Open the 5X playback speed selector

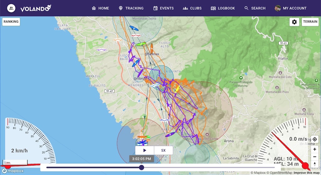pyautogui.click(x=163, y=150)
